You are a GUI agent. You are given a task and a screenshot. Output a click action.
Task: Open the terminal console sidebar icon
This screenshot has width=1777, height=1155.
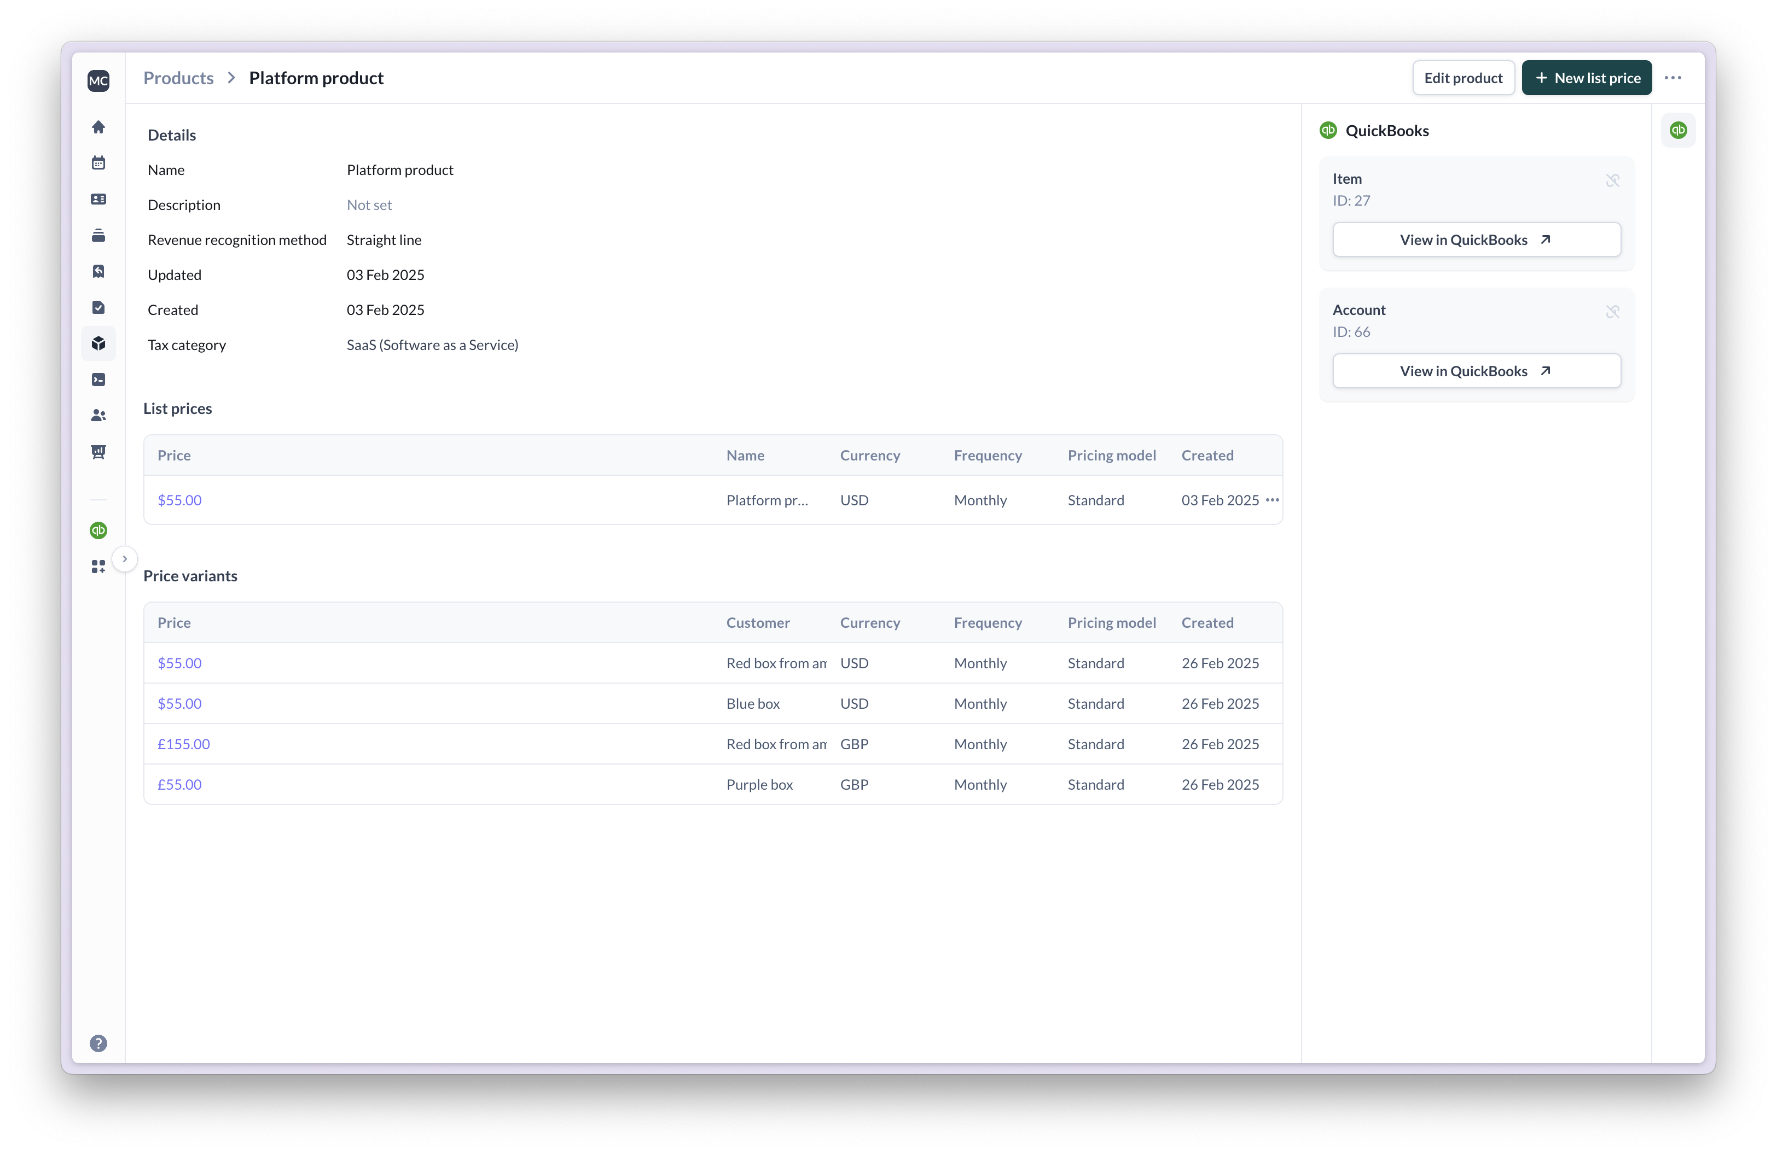(x=98, y=380)
